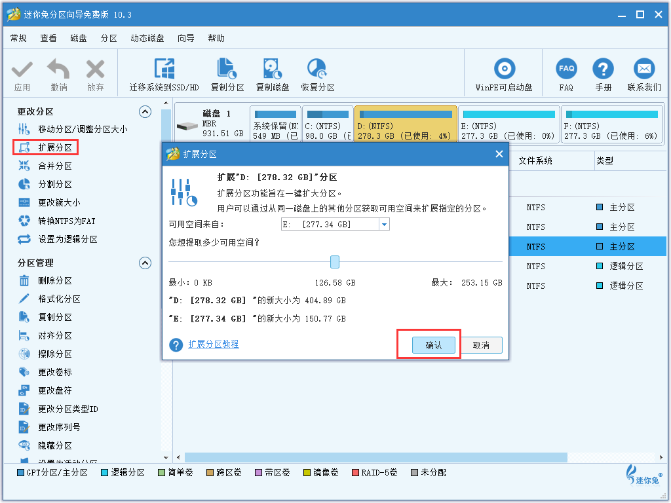Select 分割分区 in the sidebar
This screenshot has width=671, height=503.
(45, 184)
